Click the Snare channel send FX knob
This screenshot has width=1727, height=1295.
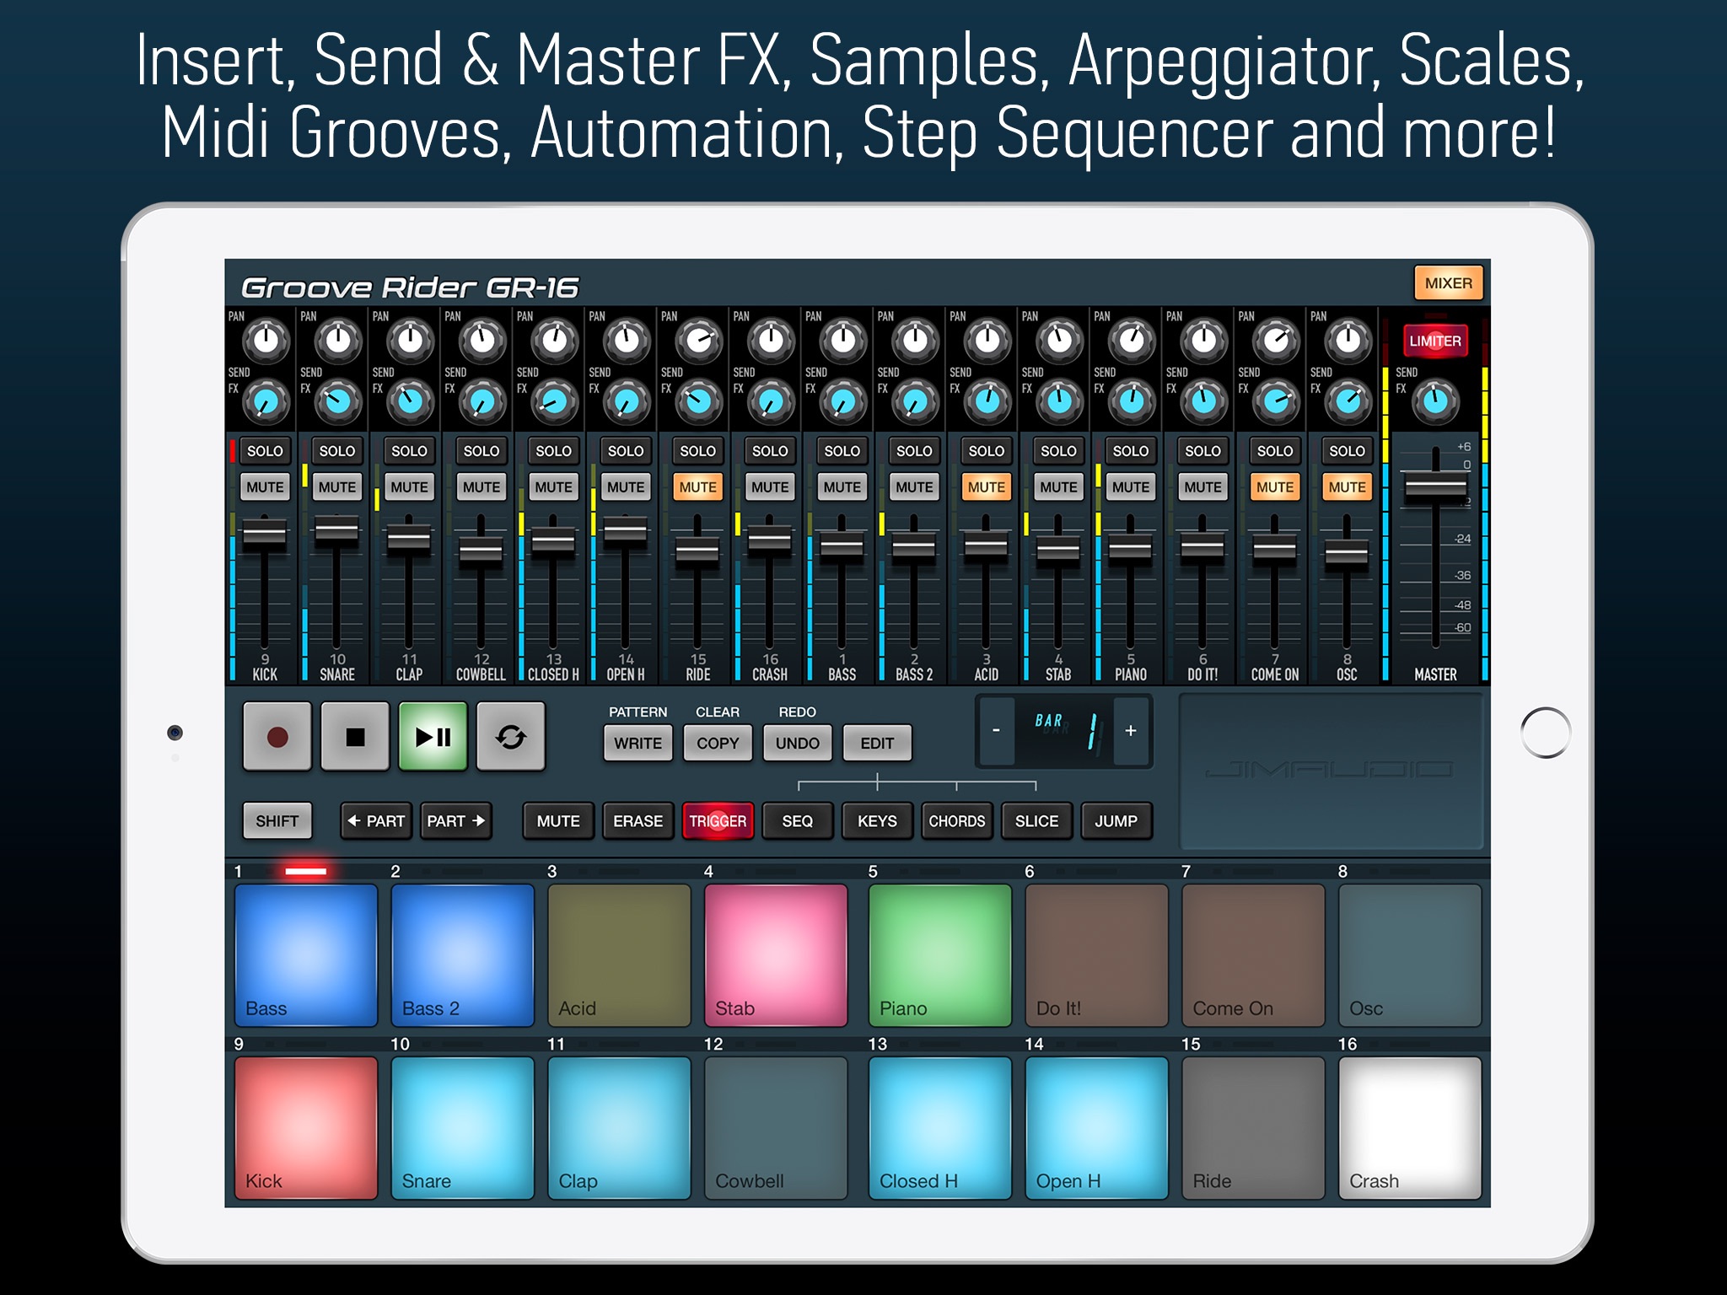(337, 402)
